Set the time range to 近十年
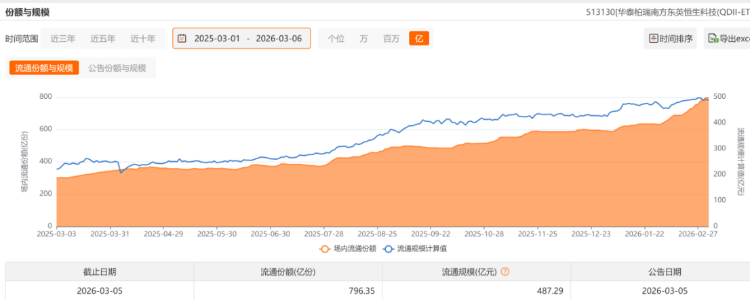 click(143, 39)
